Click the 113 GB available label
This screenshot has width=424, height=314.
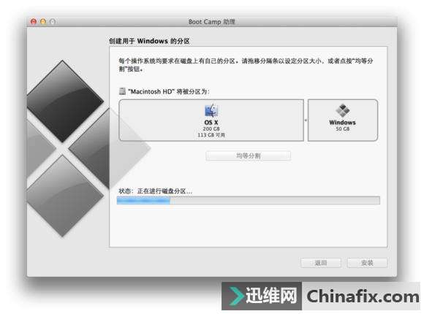pos(211,135)
